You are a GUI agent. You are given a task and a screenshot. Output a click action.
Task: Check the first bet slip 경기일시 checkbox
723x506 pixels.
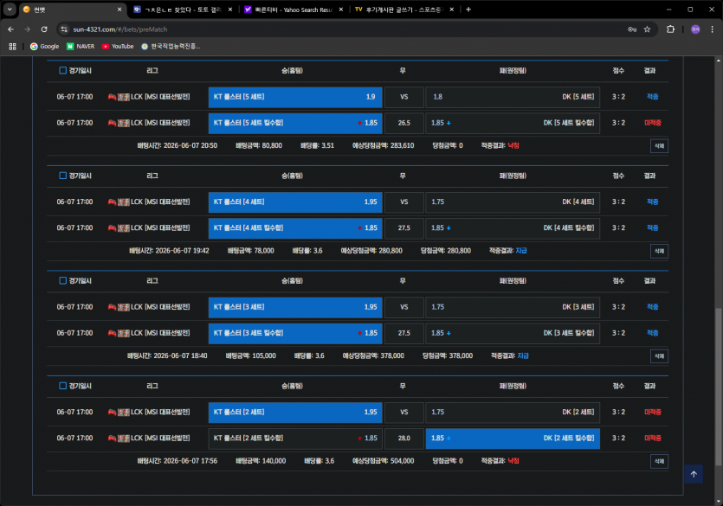coord(62,70)
